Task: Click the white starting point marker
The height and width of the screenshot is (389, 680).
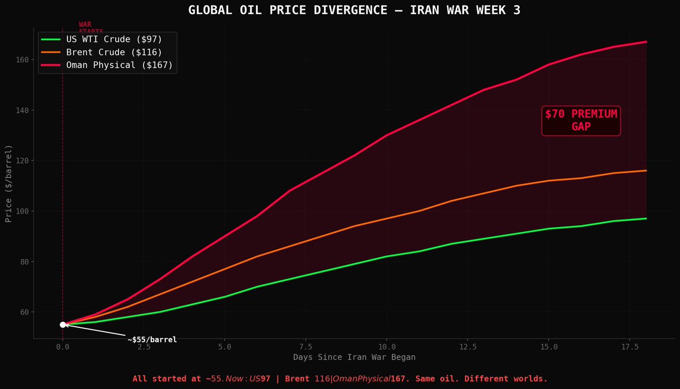Action: [63, 324]
